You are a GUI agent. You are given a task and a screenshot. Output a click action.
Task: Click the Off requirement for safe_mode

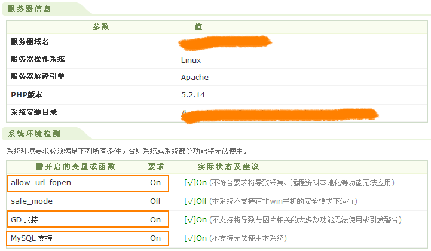tap(155, 201)
